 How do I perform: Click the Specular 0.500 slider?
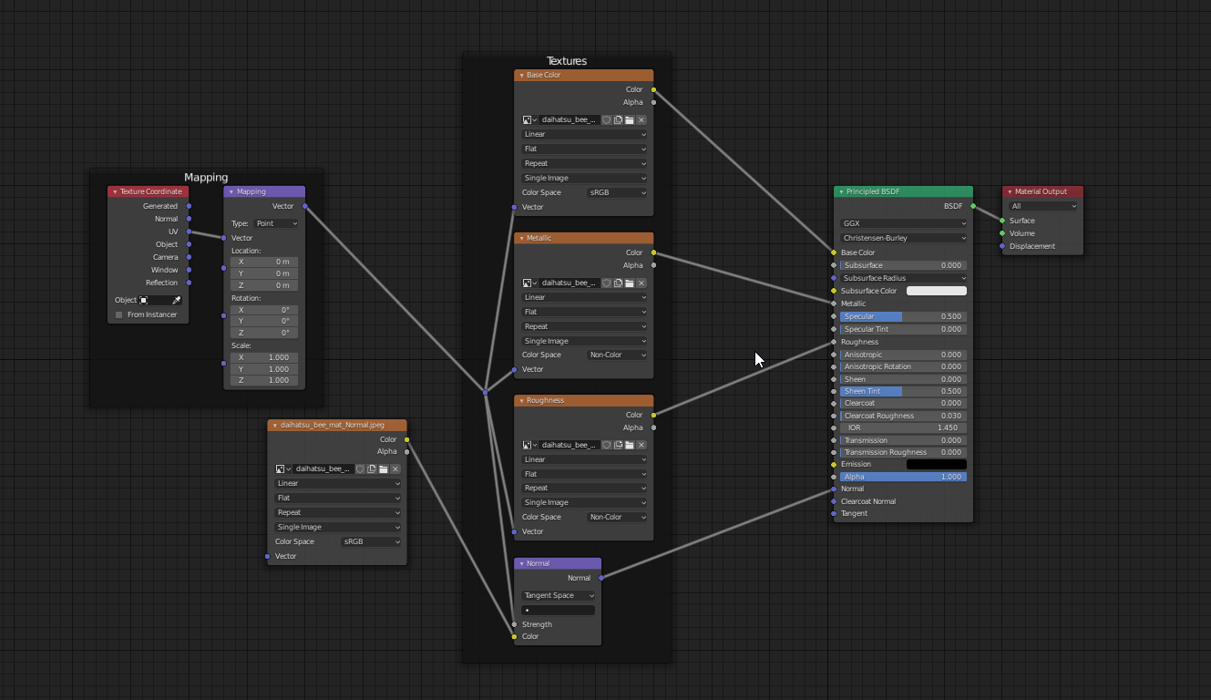pos(903,316)
